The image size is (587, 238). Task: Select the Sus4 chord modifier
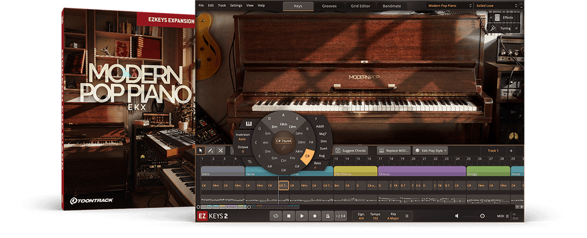click(x=323, y=148)
